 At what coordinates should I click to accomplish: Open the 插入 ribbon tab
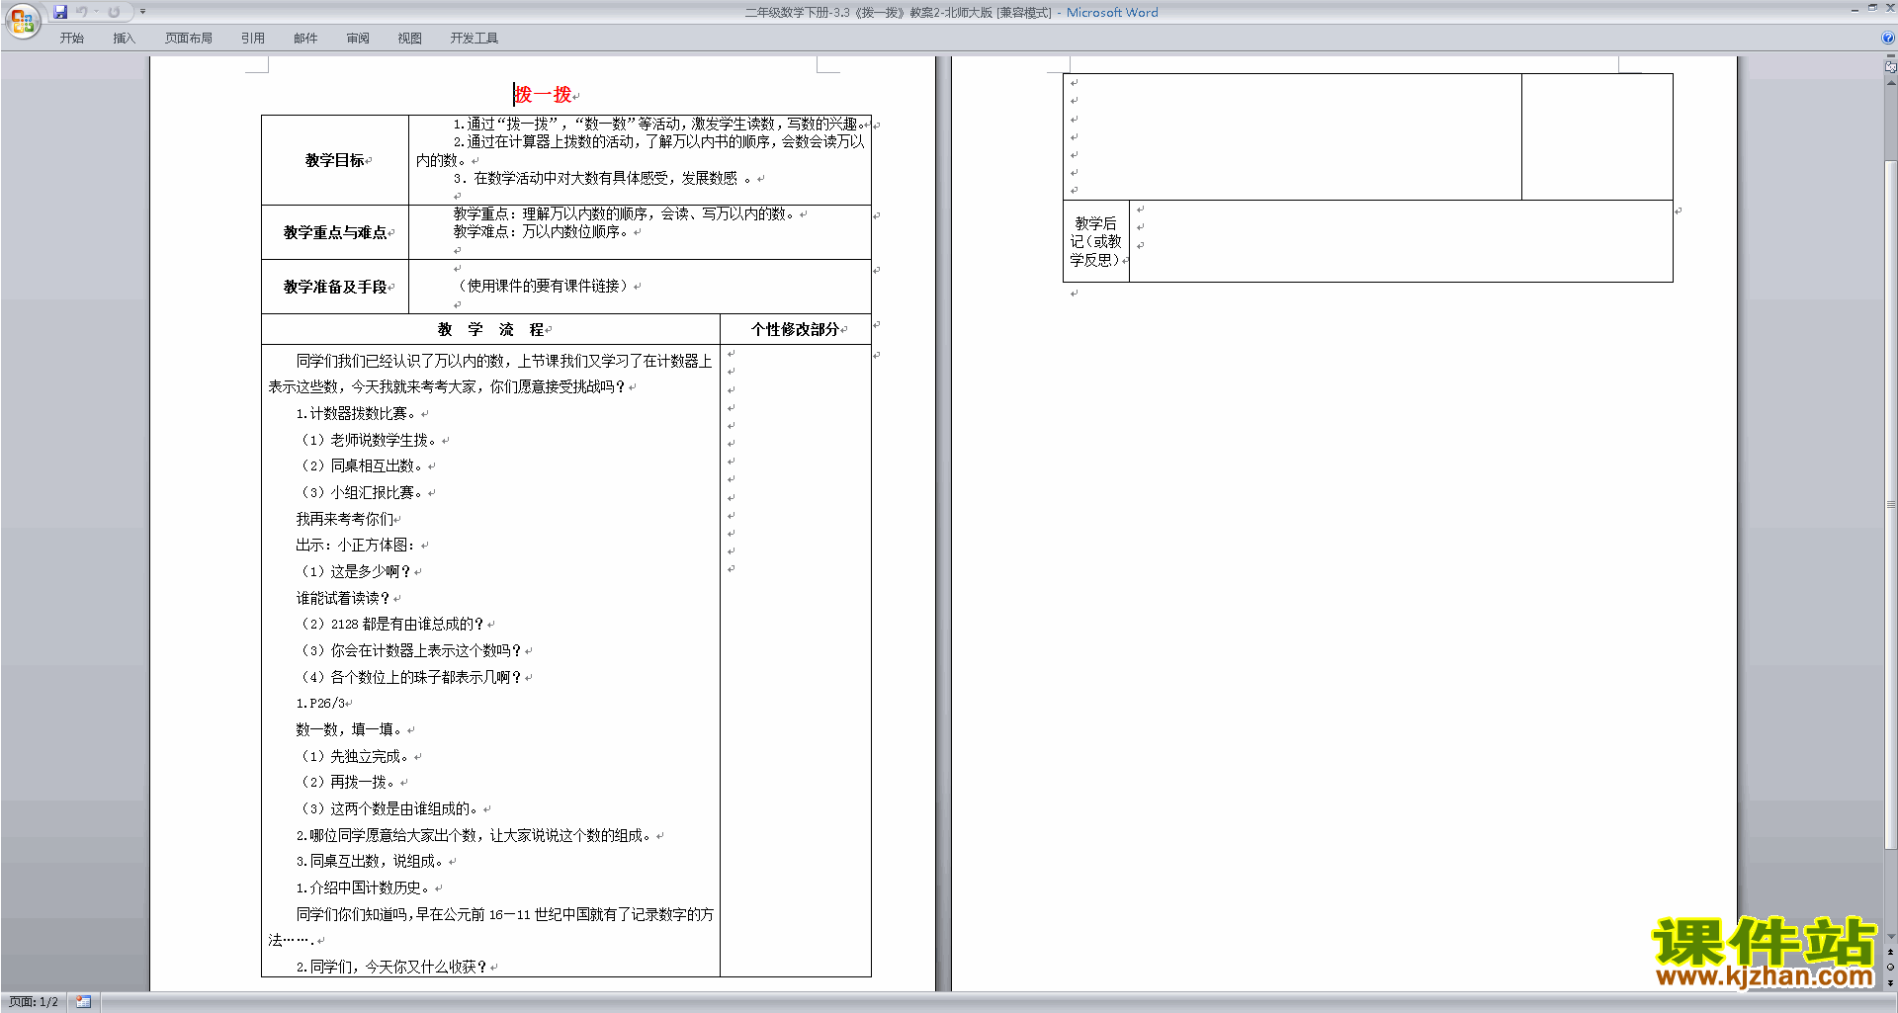124,39
